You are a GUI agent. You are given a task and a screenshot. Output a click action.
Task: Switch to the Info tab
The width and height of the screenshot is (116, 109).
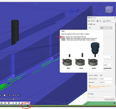pyautogui.click(x=99, y=21)
